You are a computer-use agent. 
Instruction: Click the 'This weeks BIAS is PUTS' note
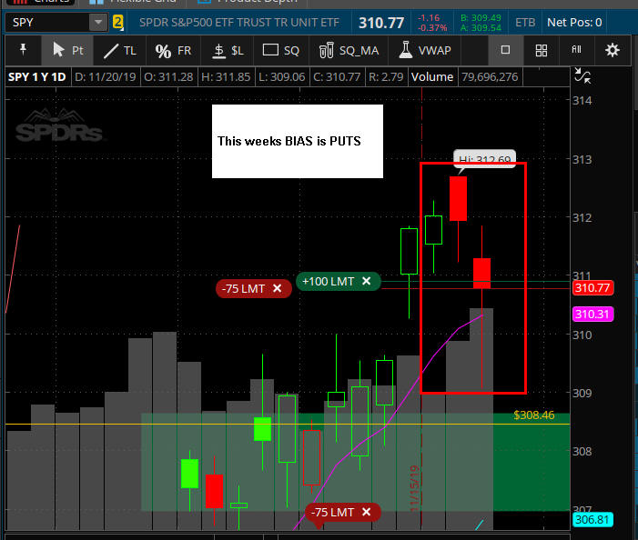coord(298,141)
